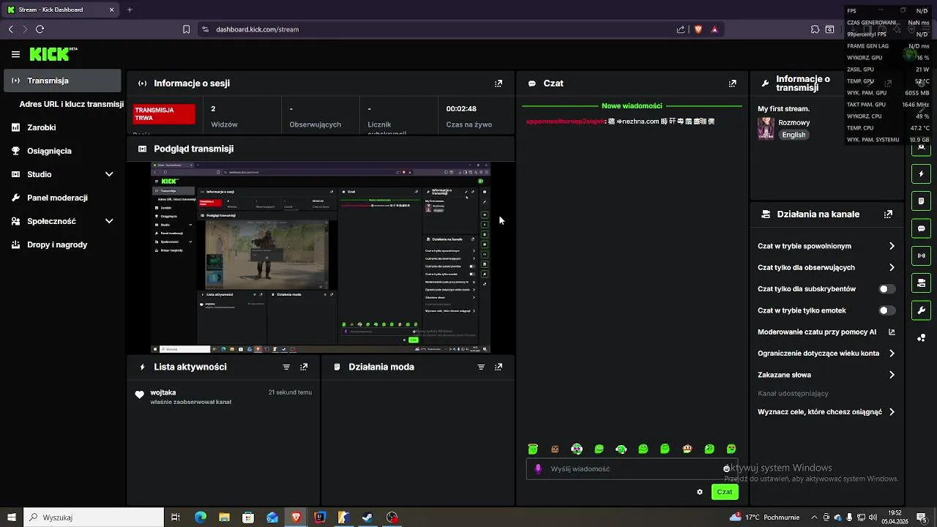Screen dimensions: 937x527
Task: Pop out the Lista aktywności panel
Action: point(304,367)
